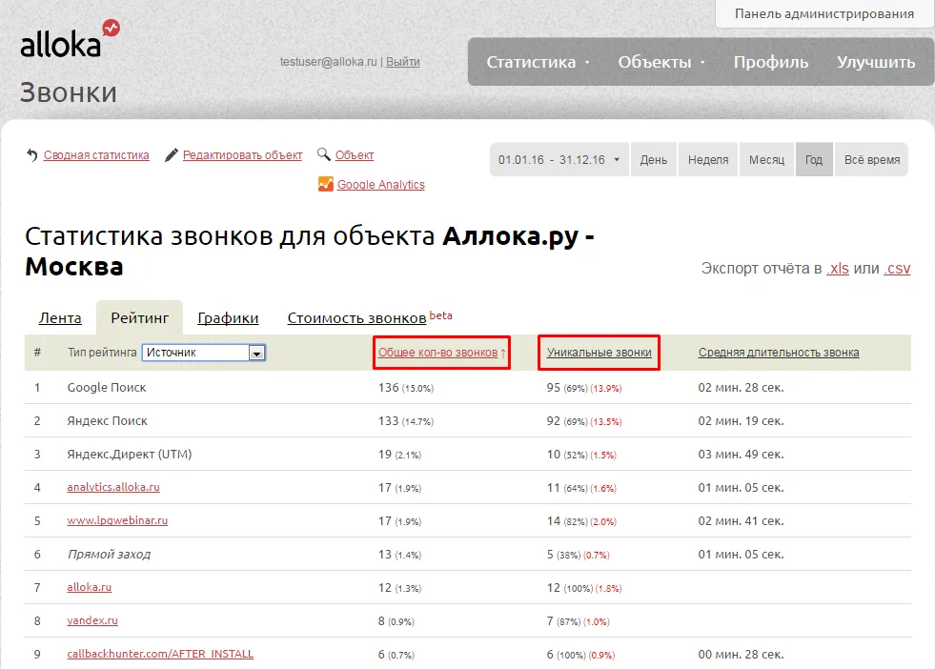Open the Редактировать объект link
Viewport: 935px width, 669px height.
pos(242,155)
